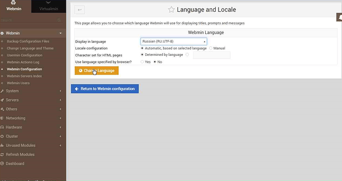Open Webmin Configuration menu item
Viewport: 342px width, 181px height.
tap(24, 69)
